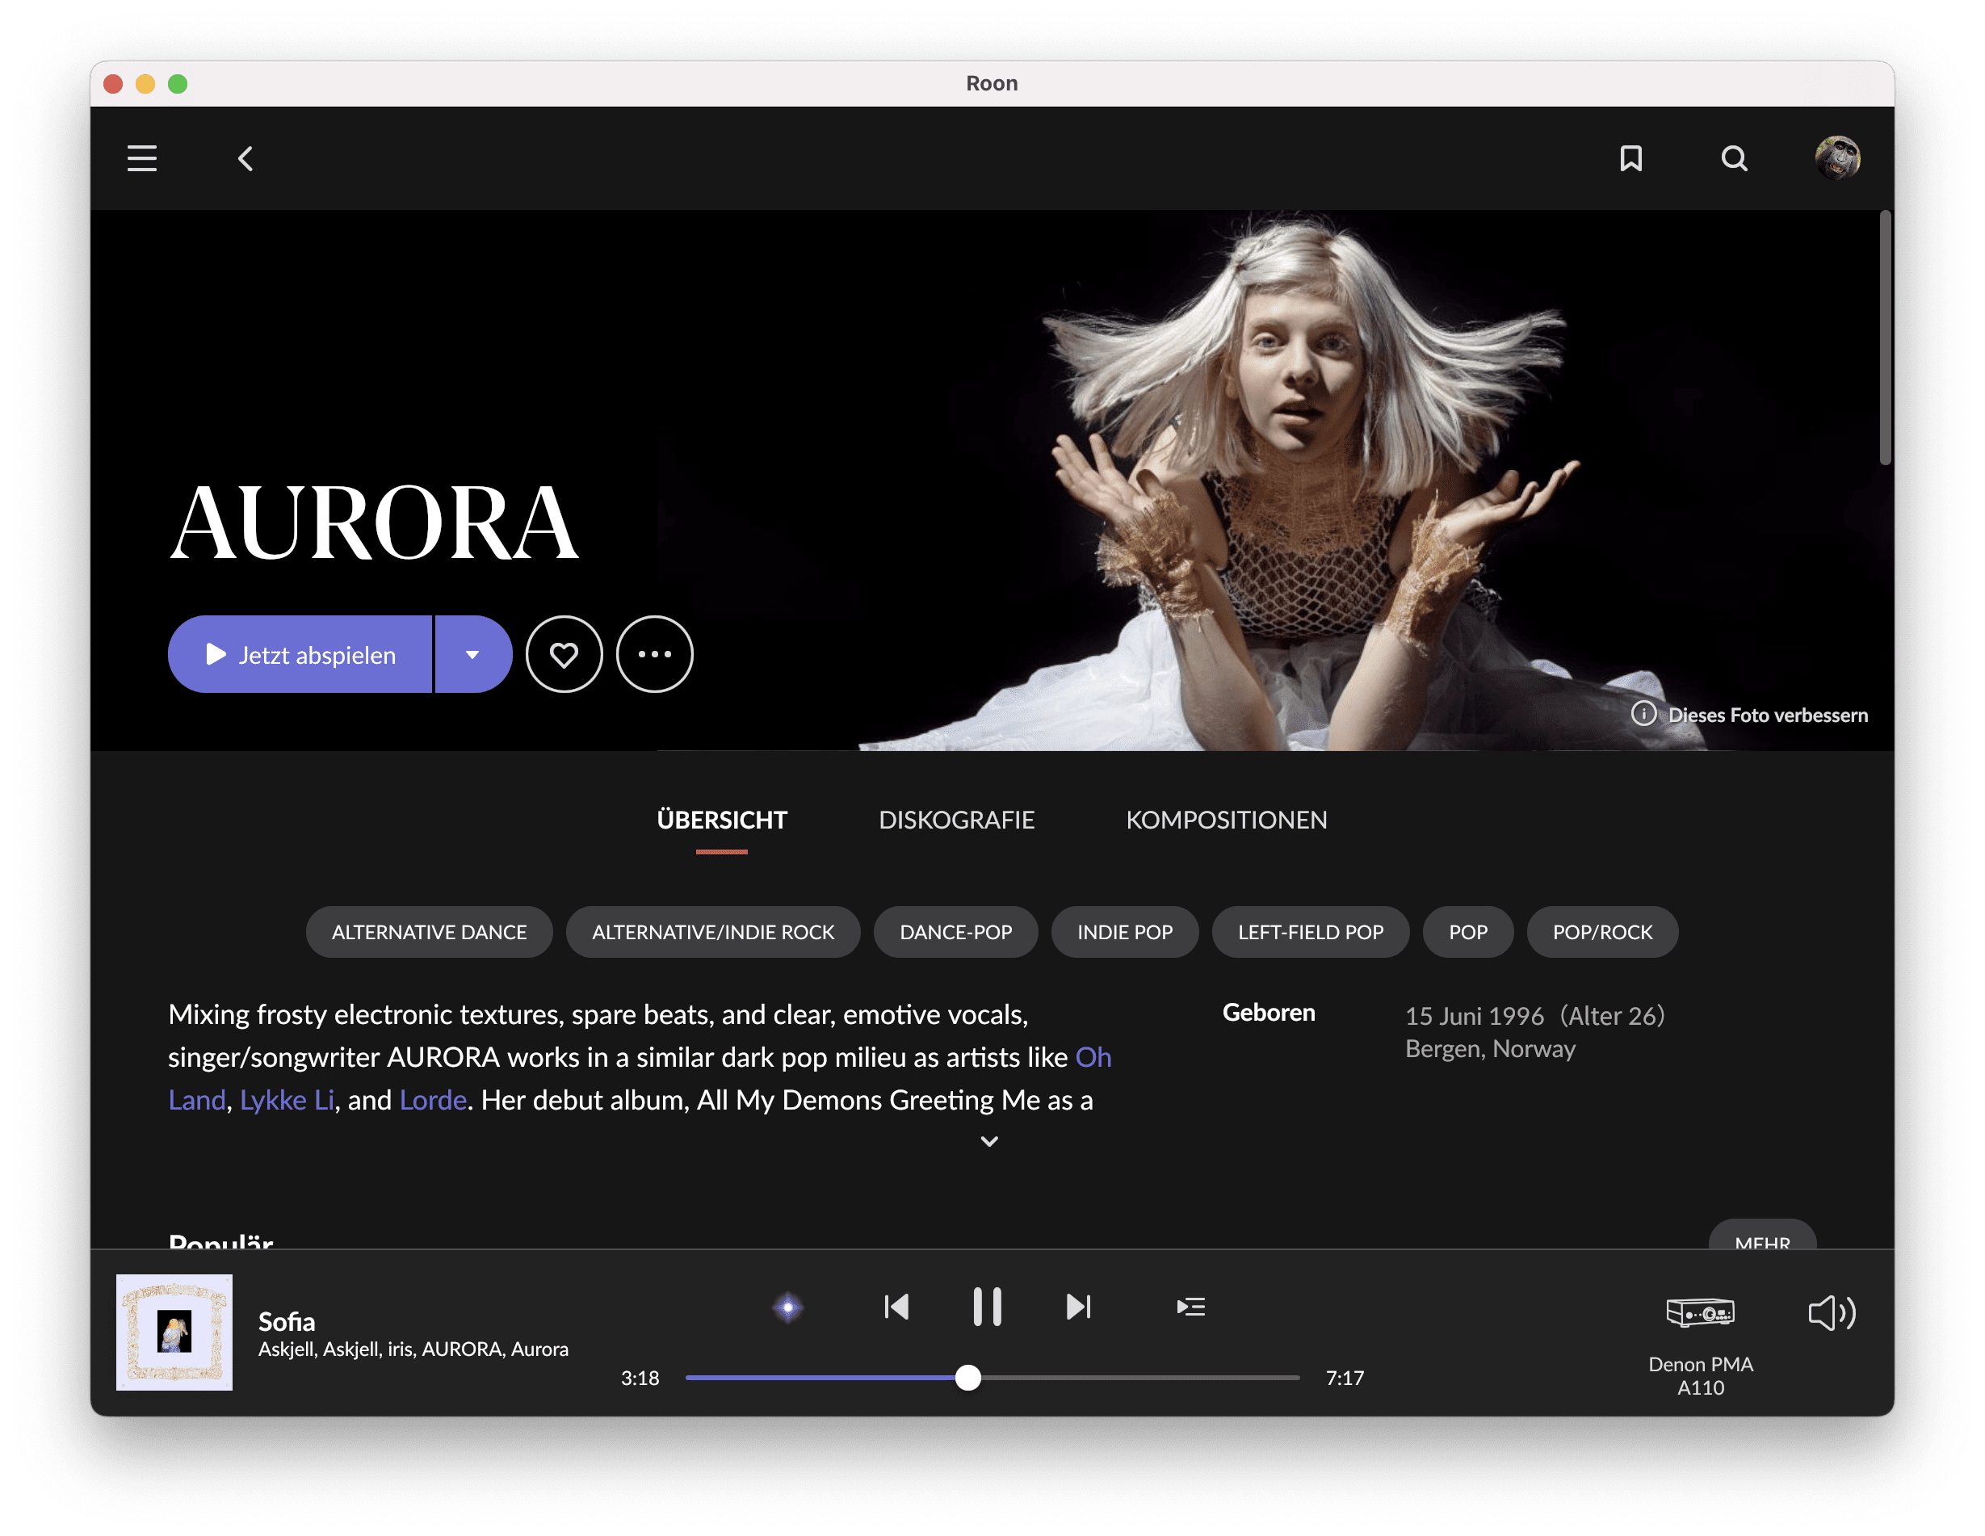The width and height of the screenshot is (1985, 1536).
Task: Open the user profile avatar
Action: coord(1837,158)
